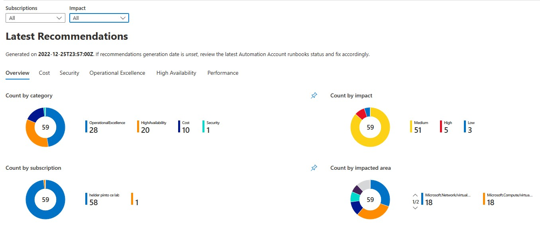The height and width of the screenshot is (229, 540).
Task: Pin the Count by impacted area chart
Action: 314,167
